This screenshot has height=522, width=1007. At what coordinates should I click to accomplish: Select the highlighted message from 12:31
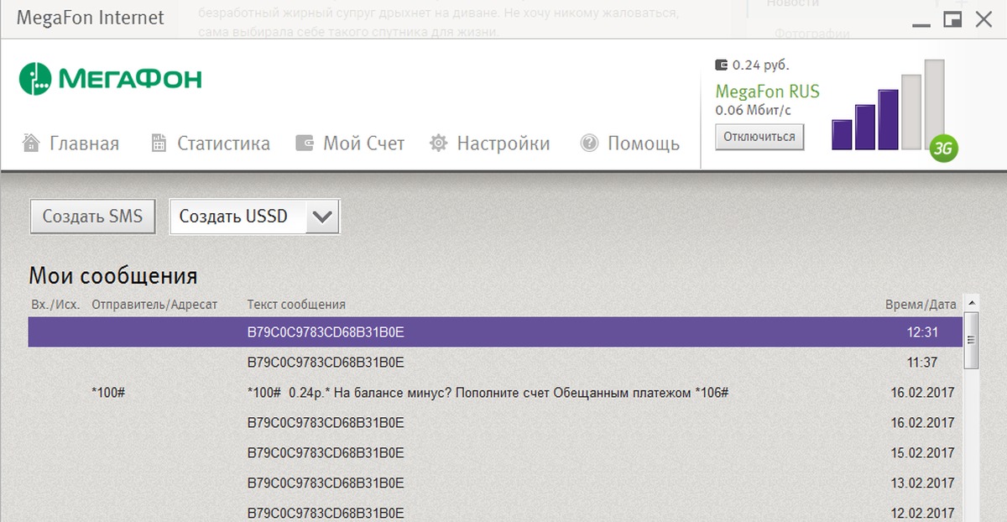[x=495, y=332]
